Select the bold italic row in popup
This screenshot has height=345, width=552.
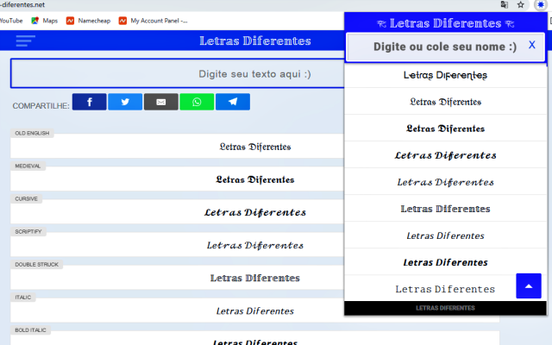[x=445, y=262]
